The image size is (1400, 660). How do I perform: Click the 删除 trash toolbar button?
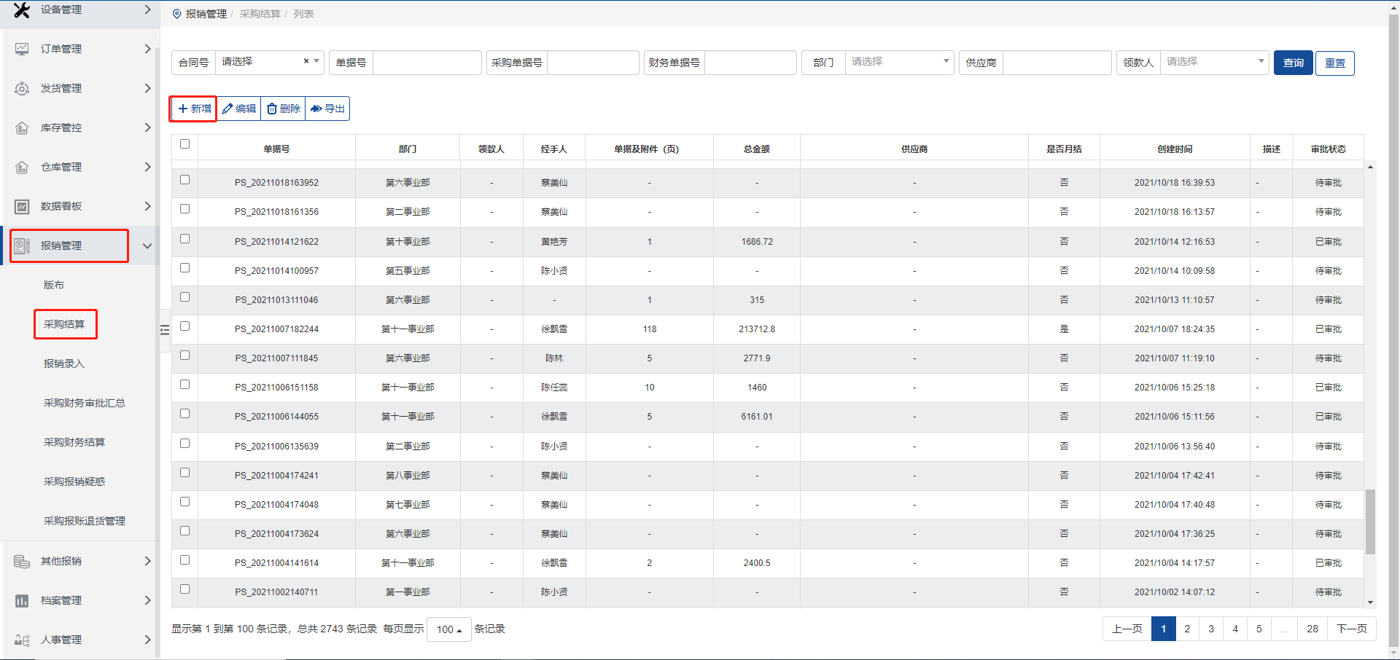click(x=283, y=109)
